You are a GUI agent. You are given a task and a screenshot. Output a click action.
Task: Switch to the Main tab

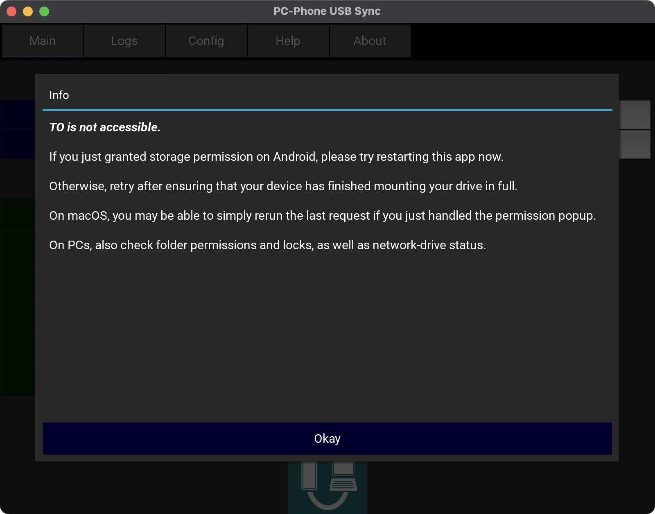pyautogui.click(x=43, y=41)
